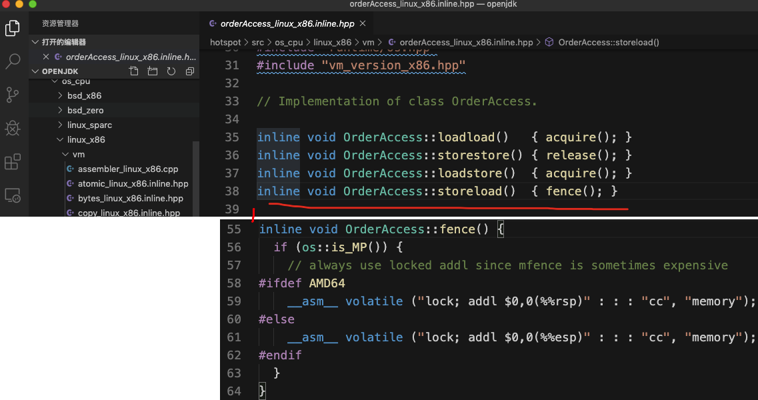This screenshot has width=758, height=400.
Task: Open the Remote Explorer view
Action: pos(13,195)
